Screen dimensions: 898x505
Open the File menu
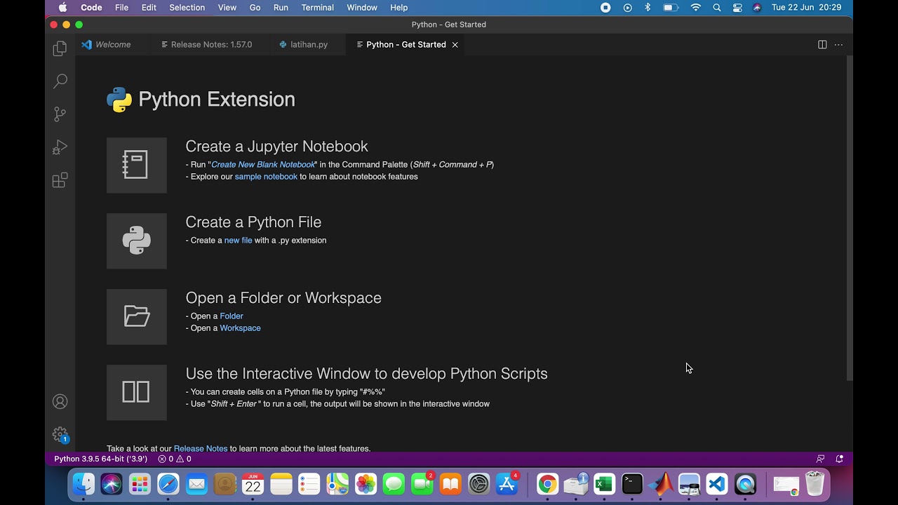point(121,8)
